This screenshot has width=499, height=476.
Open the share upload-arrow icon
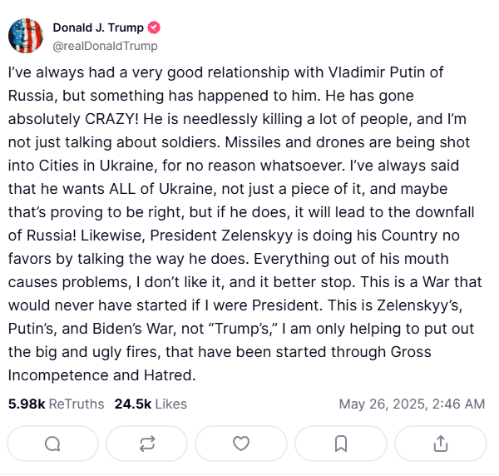click(x=441, y=444)
